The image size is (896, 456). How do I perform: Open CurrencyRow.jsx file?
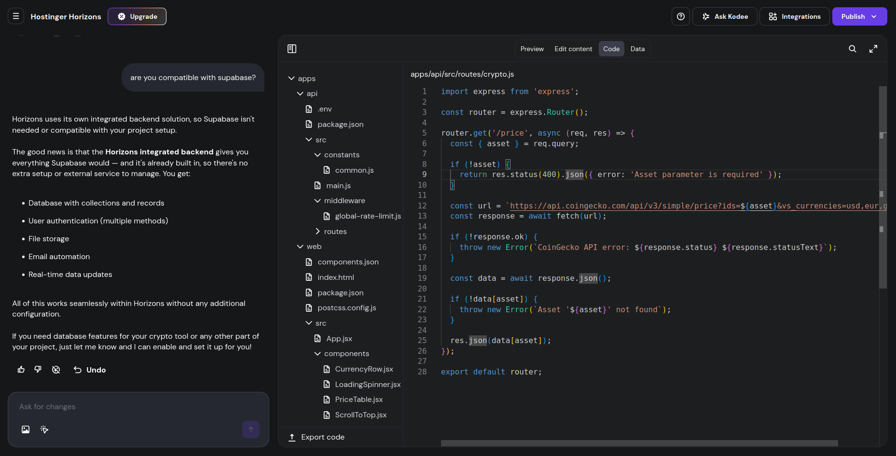358,369
